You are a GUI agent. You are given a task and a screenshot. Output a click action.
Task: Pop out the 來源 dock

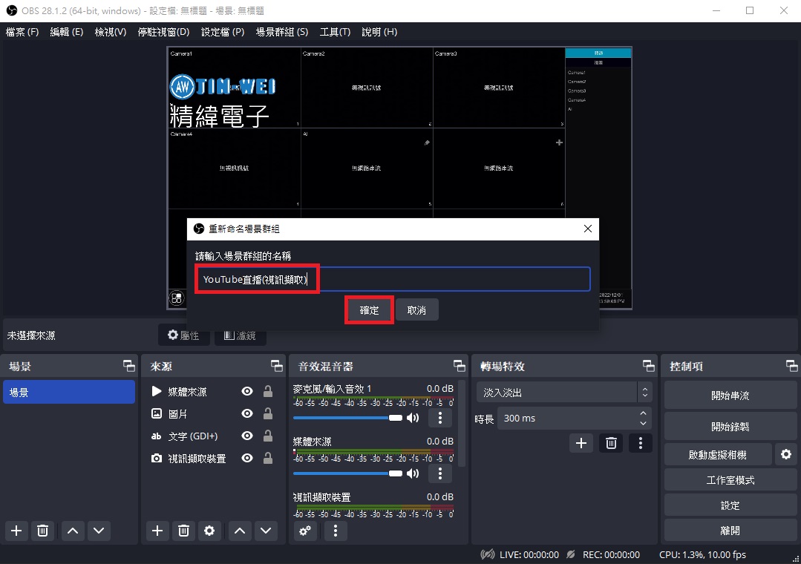click(x=277, y=366)
